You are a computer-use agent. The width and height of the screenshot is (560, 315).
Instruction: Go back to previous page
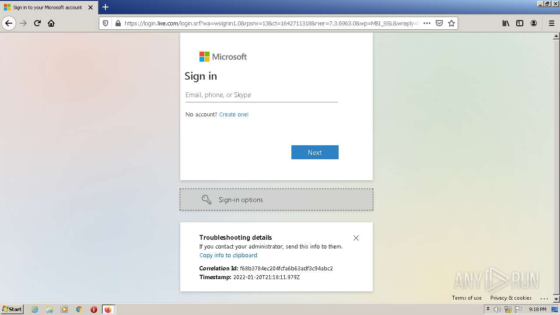(x=9, y=23)
